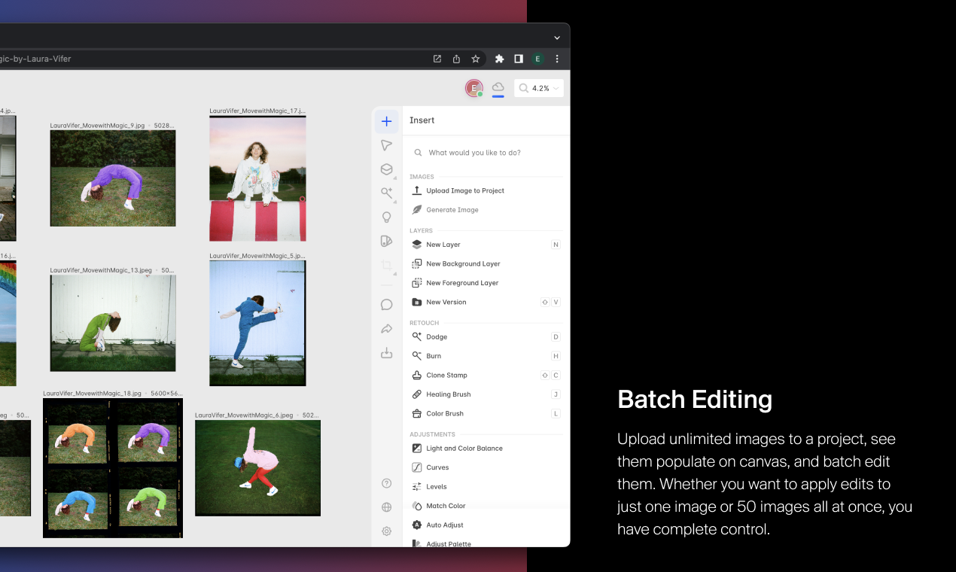Image resolution: width=956 pixels, height=572 pixels.
Task: Select image LauraVifer_MovewithMagic_17 thumbnail
Action: coord(257,178)
